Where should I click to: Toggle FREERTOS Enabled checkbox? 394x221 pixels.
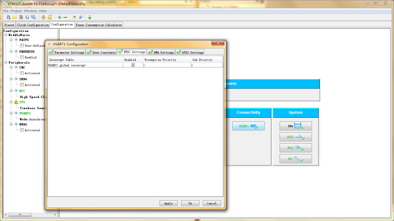[x=22, y=57]
